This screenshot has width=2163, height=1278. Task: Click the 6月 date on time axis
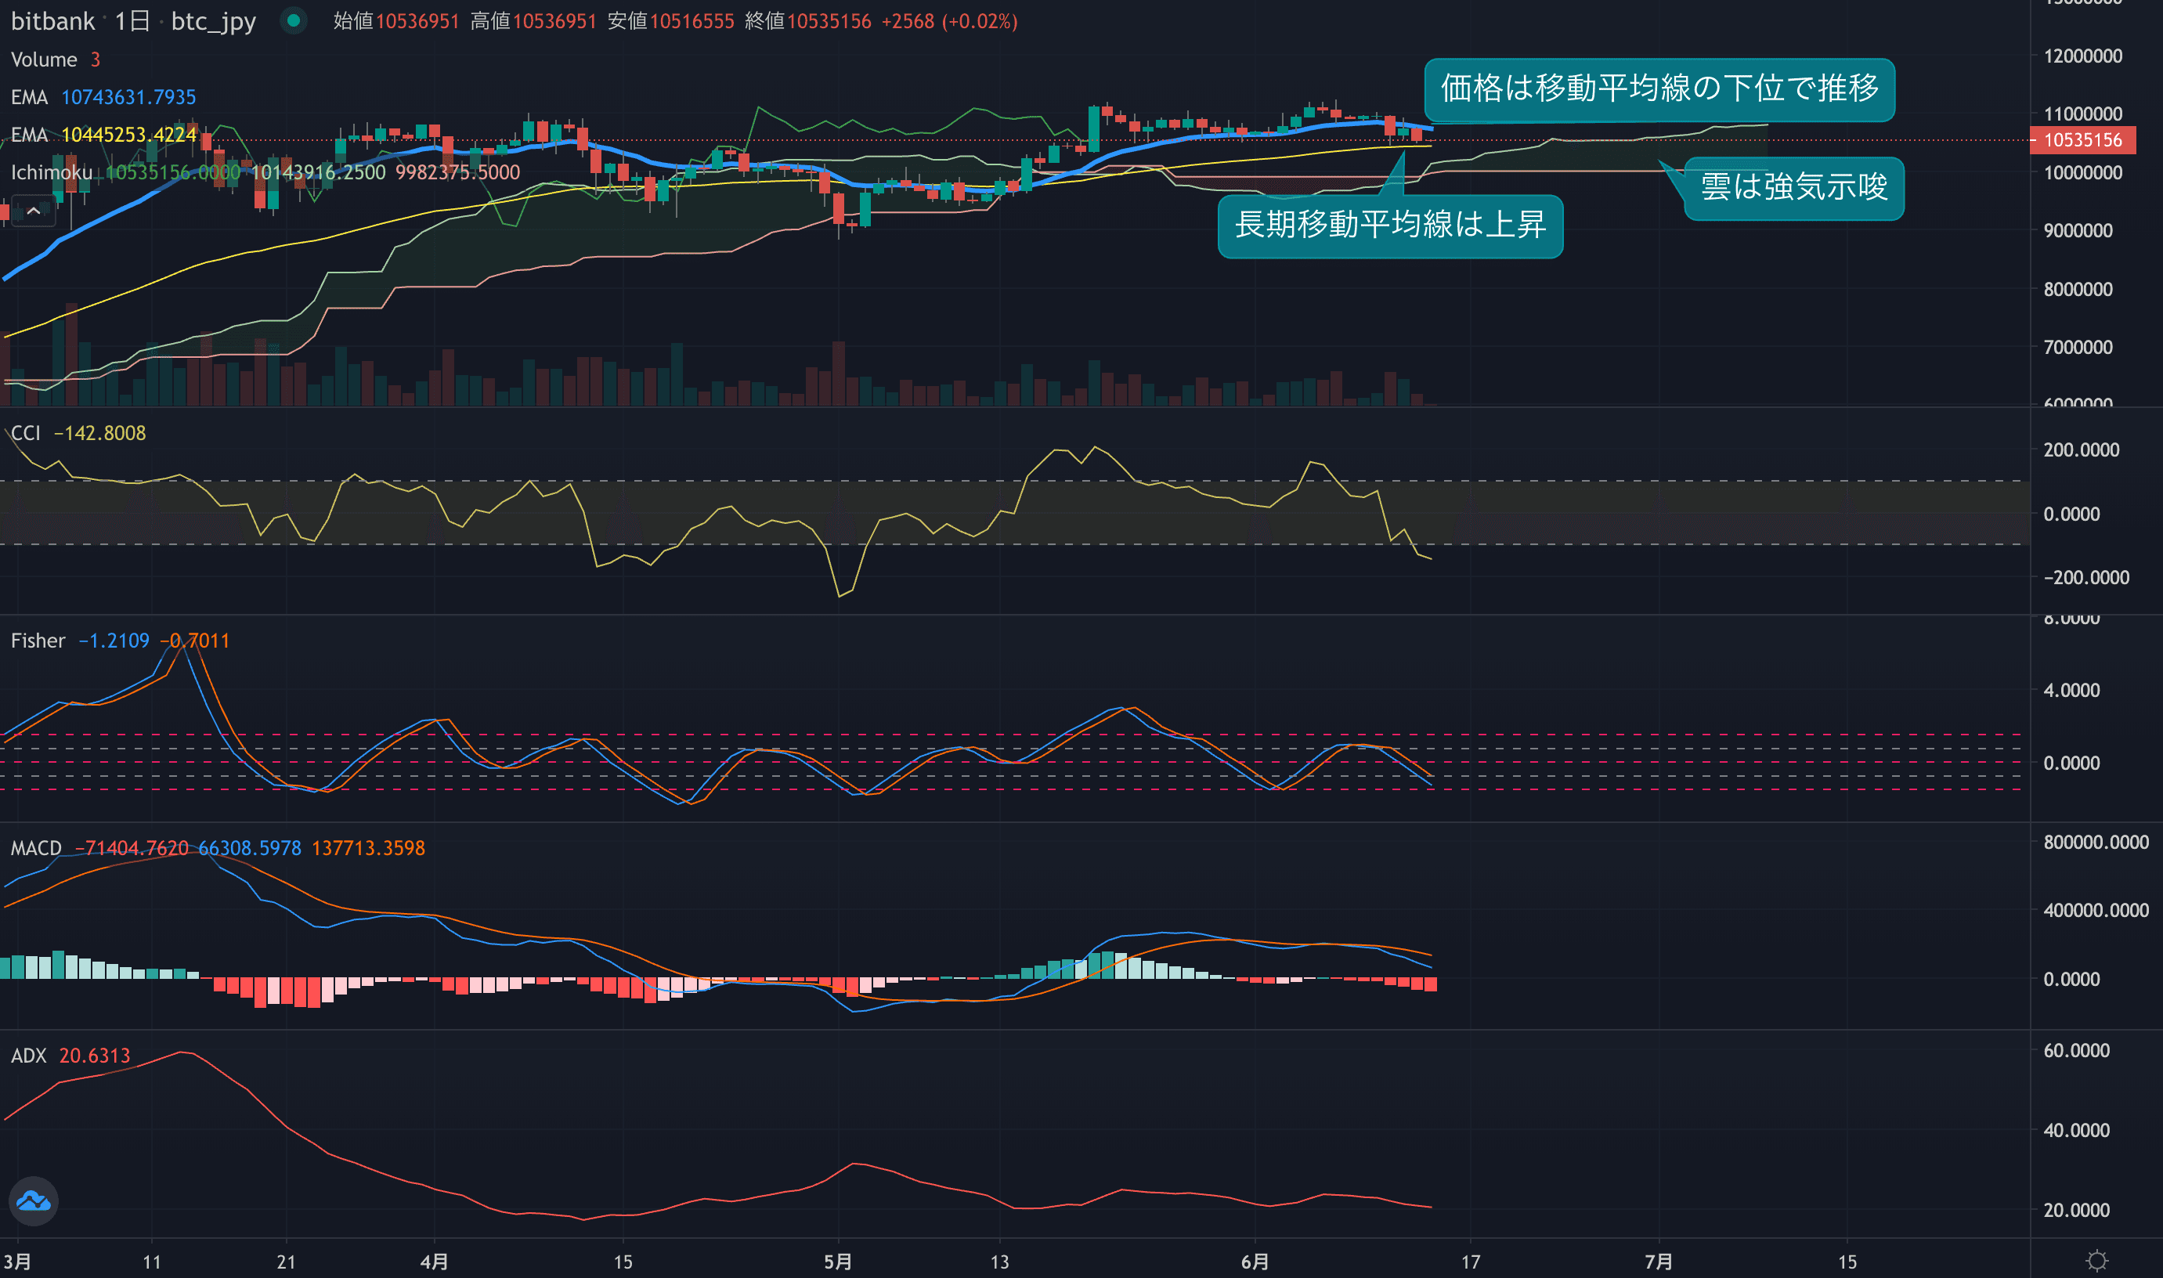pos(1255,1262)
